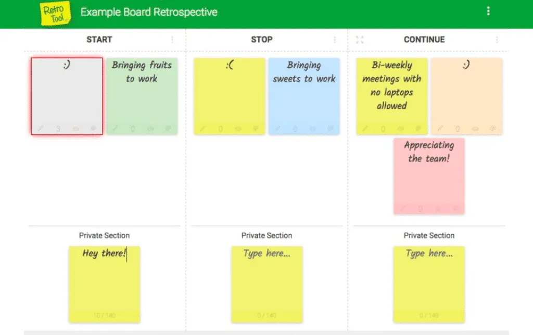This screenshot has height=335, width=533.
Task: Click the edit pencil on the grey smiley note
Action: click(41, 129)
